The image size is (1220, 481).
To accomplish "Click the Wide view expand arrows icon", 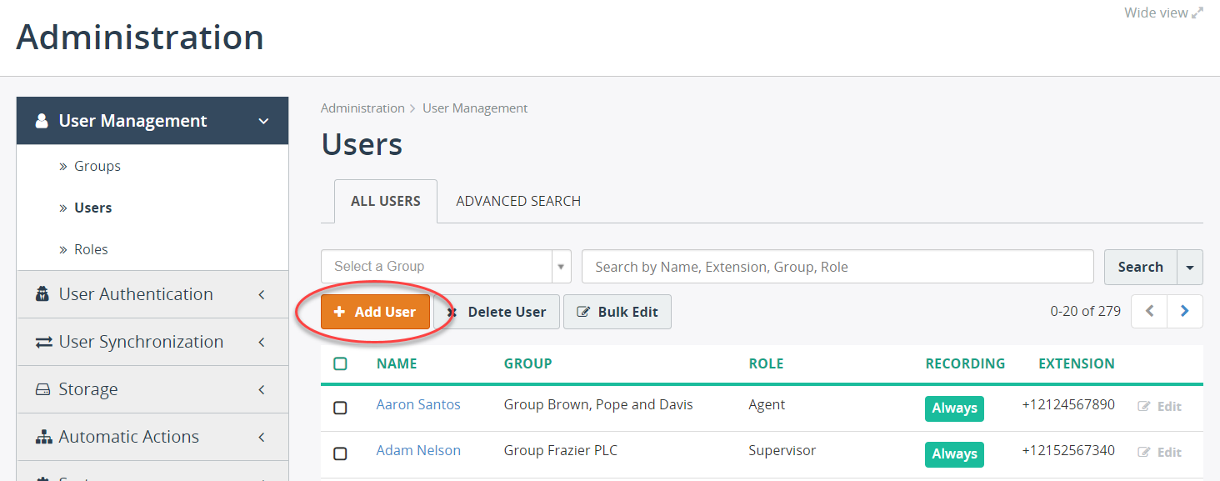I will 1197,13.
